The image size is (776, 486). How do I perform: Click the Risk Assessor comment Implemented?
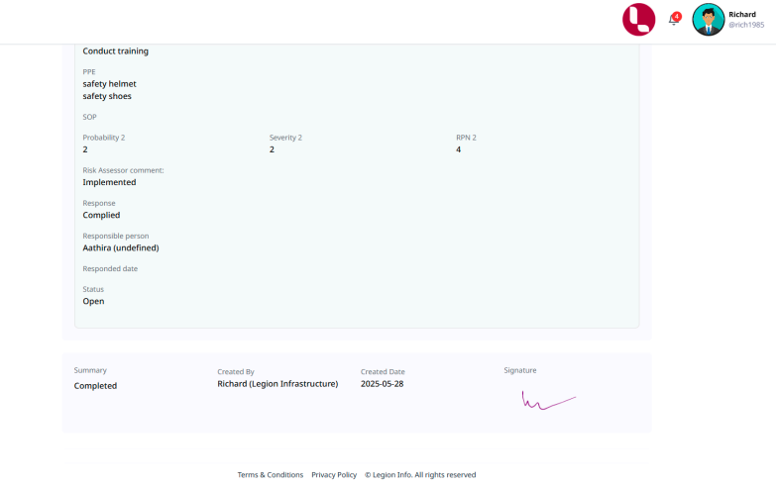109,182
